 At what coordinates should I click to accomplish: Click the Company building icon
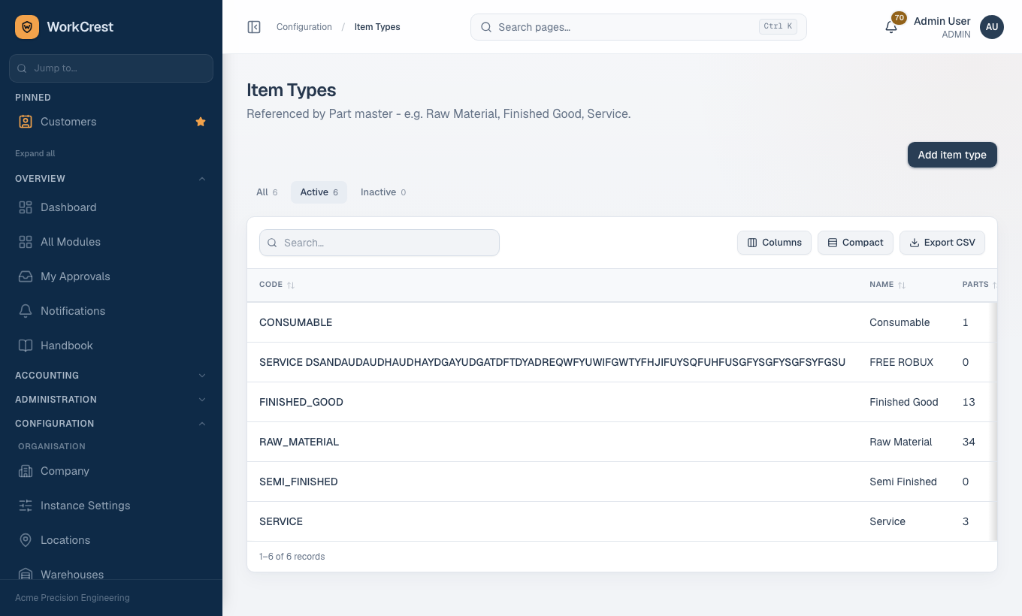pyautogui.click(x=26, y=471)
